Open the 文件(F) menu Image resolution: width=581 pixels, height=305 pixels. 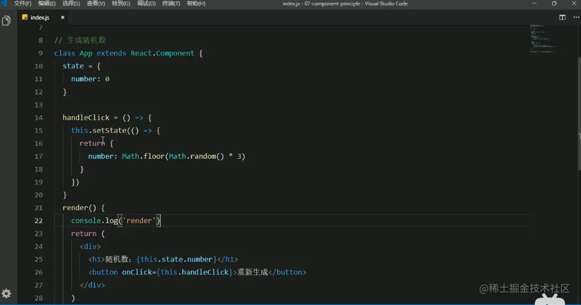23,3
